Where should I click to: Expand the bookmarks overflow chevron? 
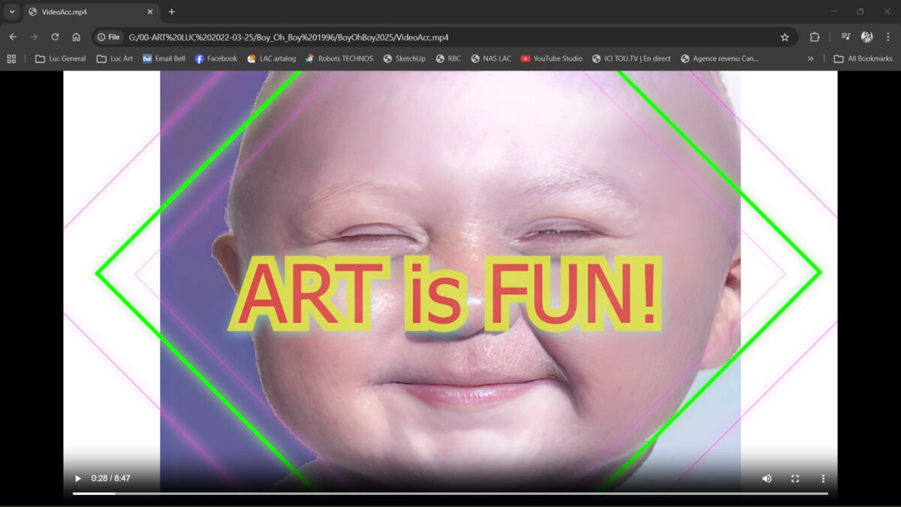(x=810, y=58)
